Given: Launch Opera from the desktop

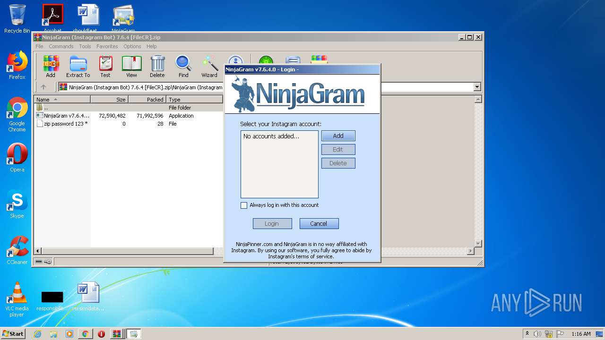Looking at the screenshot, I should coord(17,158).
